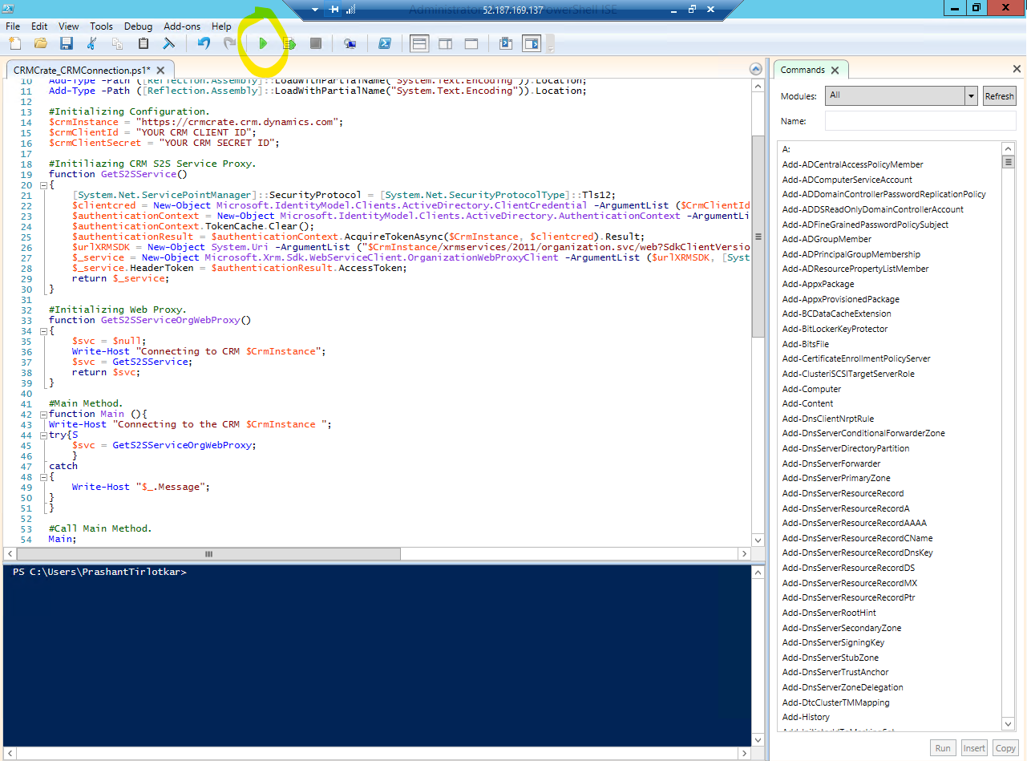Select Add-Computer from the command list
This screenshot has height=761, width=1027.
pyautogui.click(x=812, y=389)
